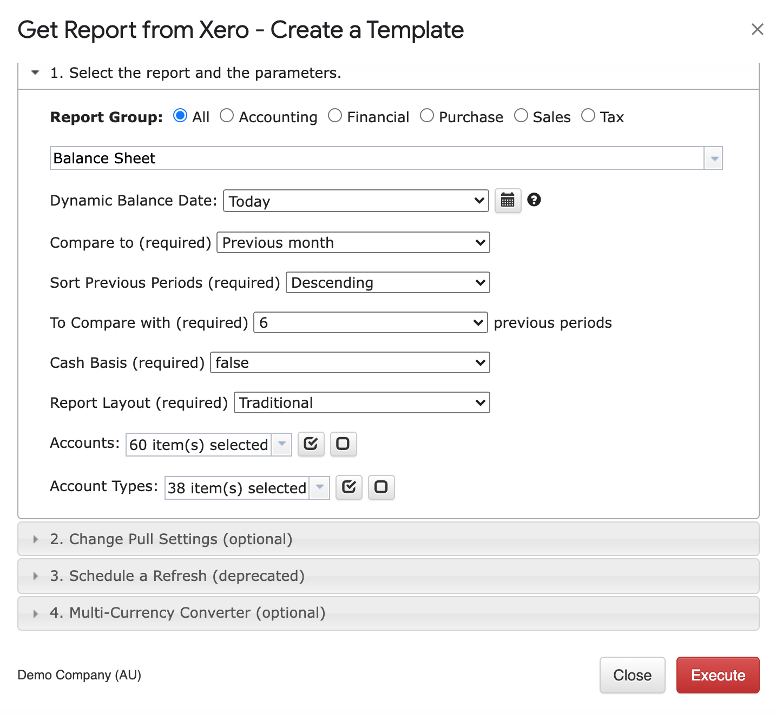Deselect all Account Types with empty box icon
Screen dimensions: 776x714
(x=381, y=487)
